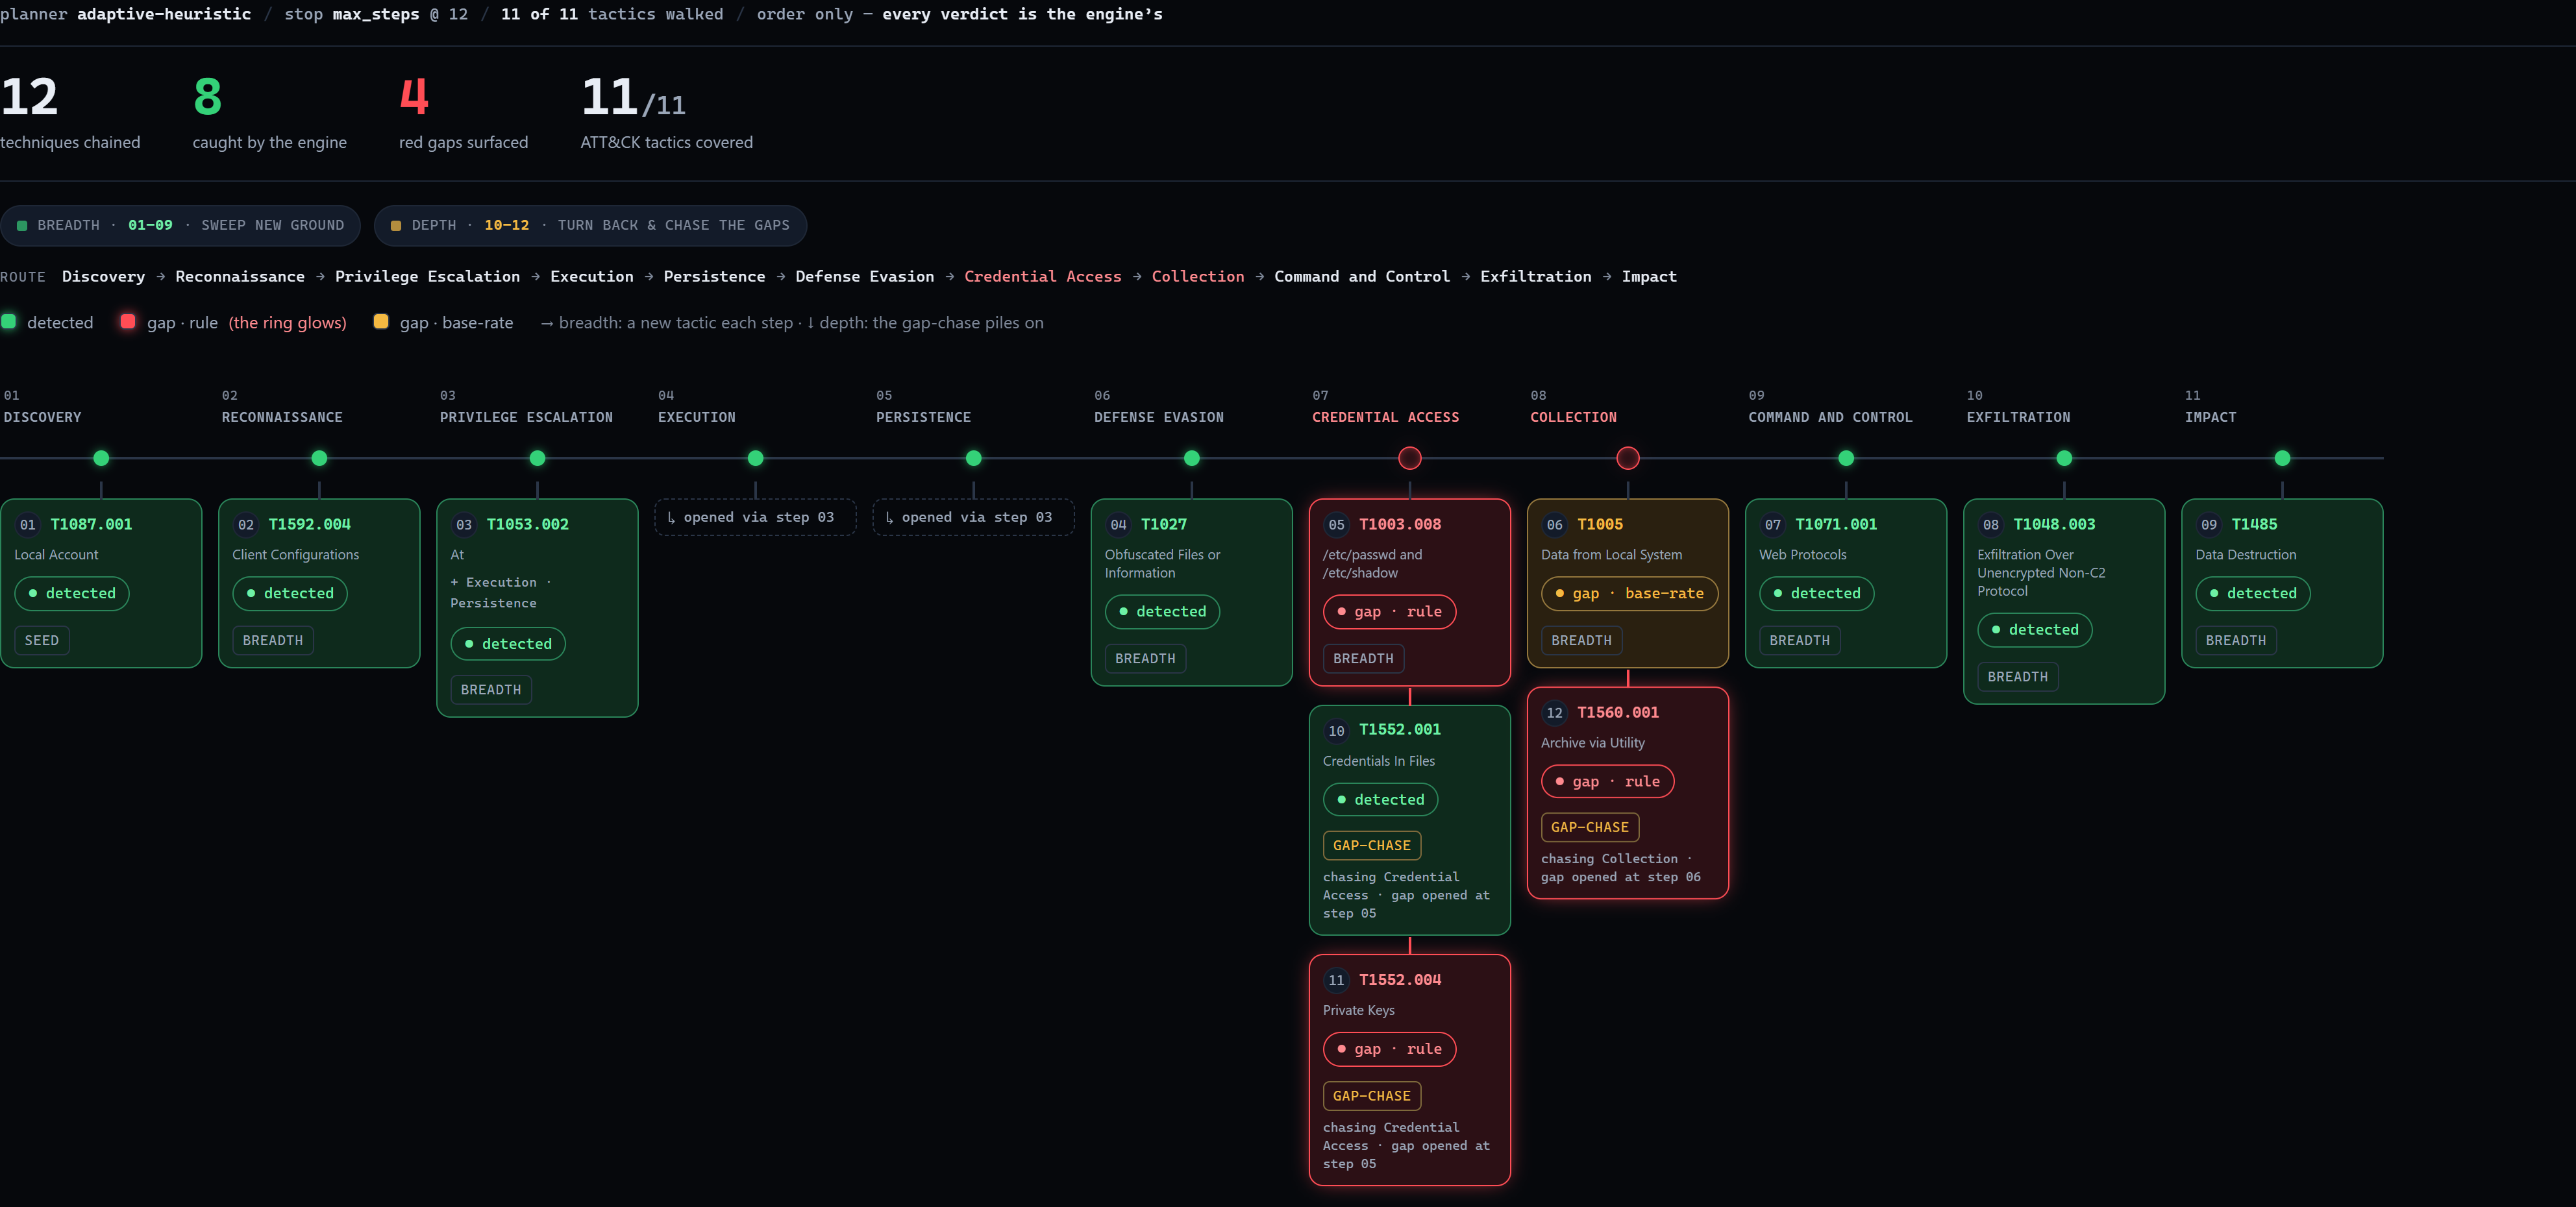Click the SEED tag on step 01
This screenshot has height=1207, width=2576.
tap(42, 640)
